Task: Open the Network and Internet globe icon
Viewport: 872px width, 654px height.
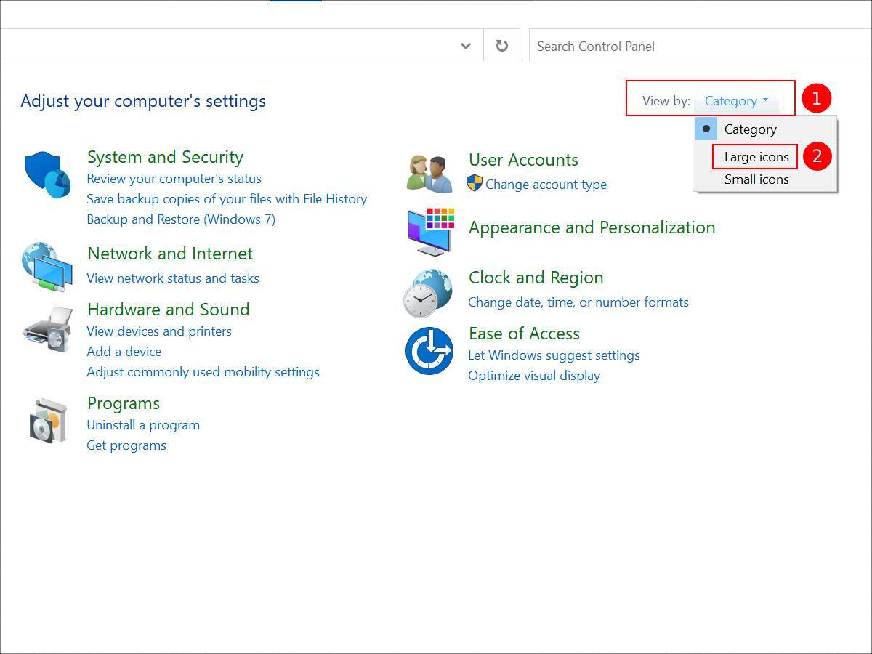Action: [x=47, y=267]
